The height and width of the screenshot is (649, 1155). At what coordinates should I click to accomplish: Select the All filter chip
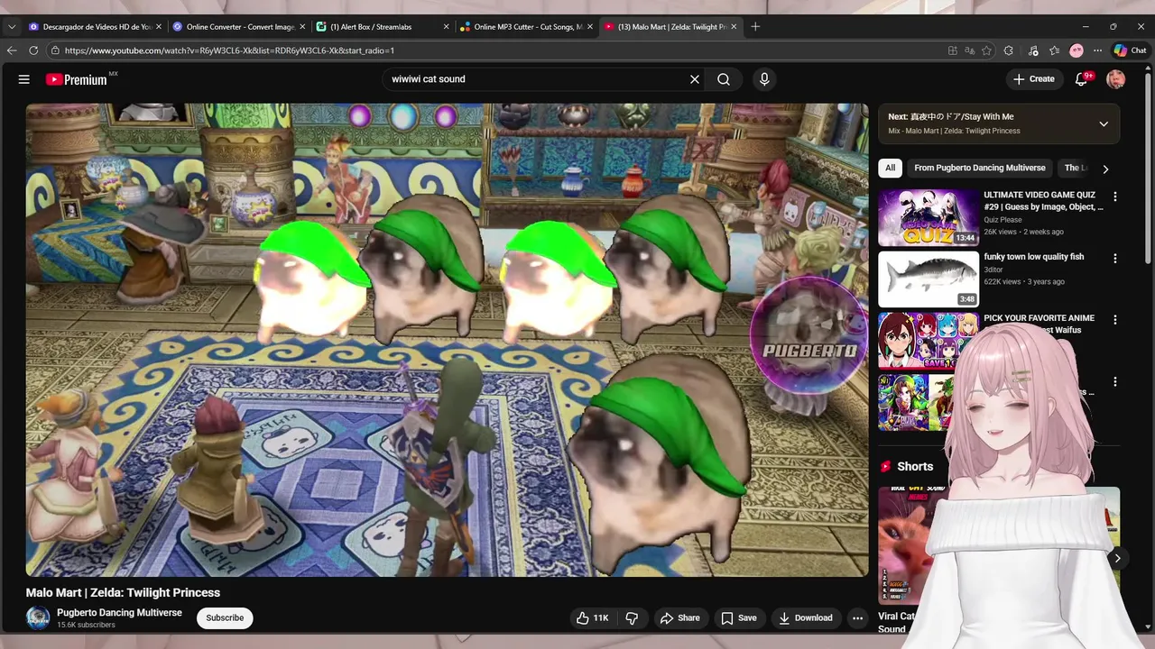(891, 169)
